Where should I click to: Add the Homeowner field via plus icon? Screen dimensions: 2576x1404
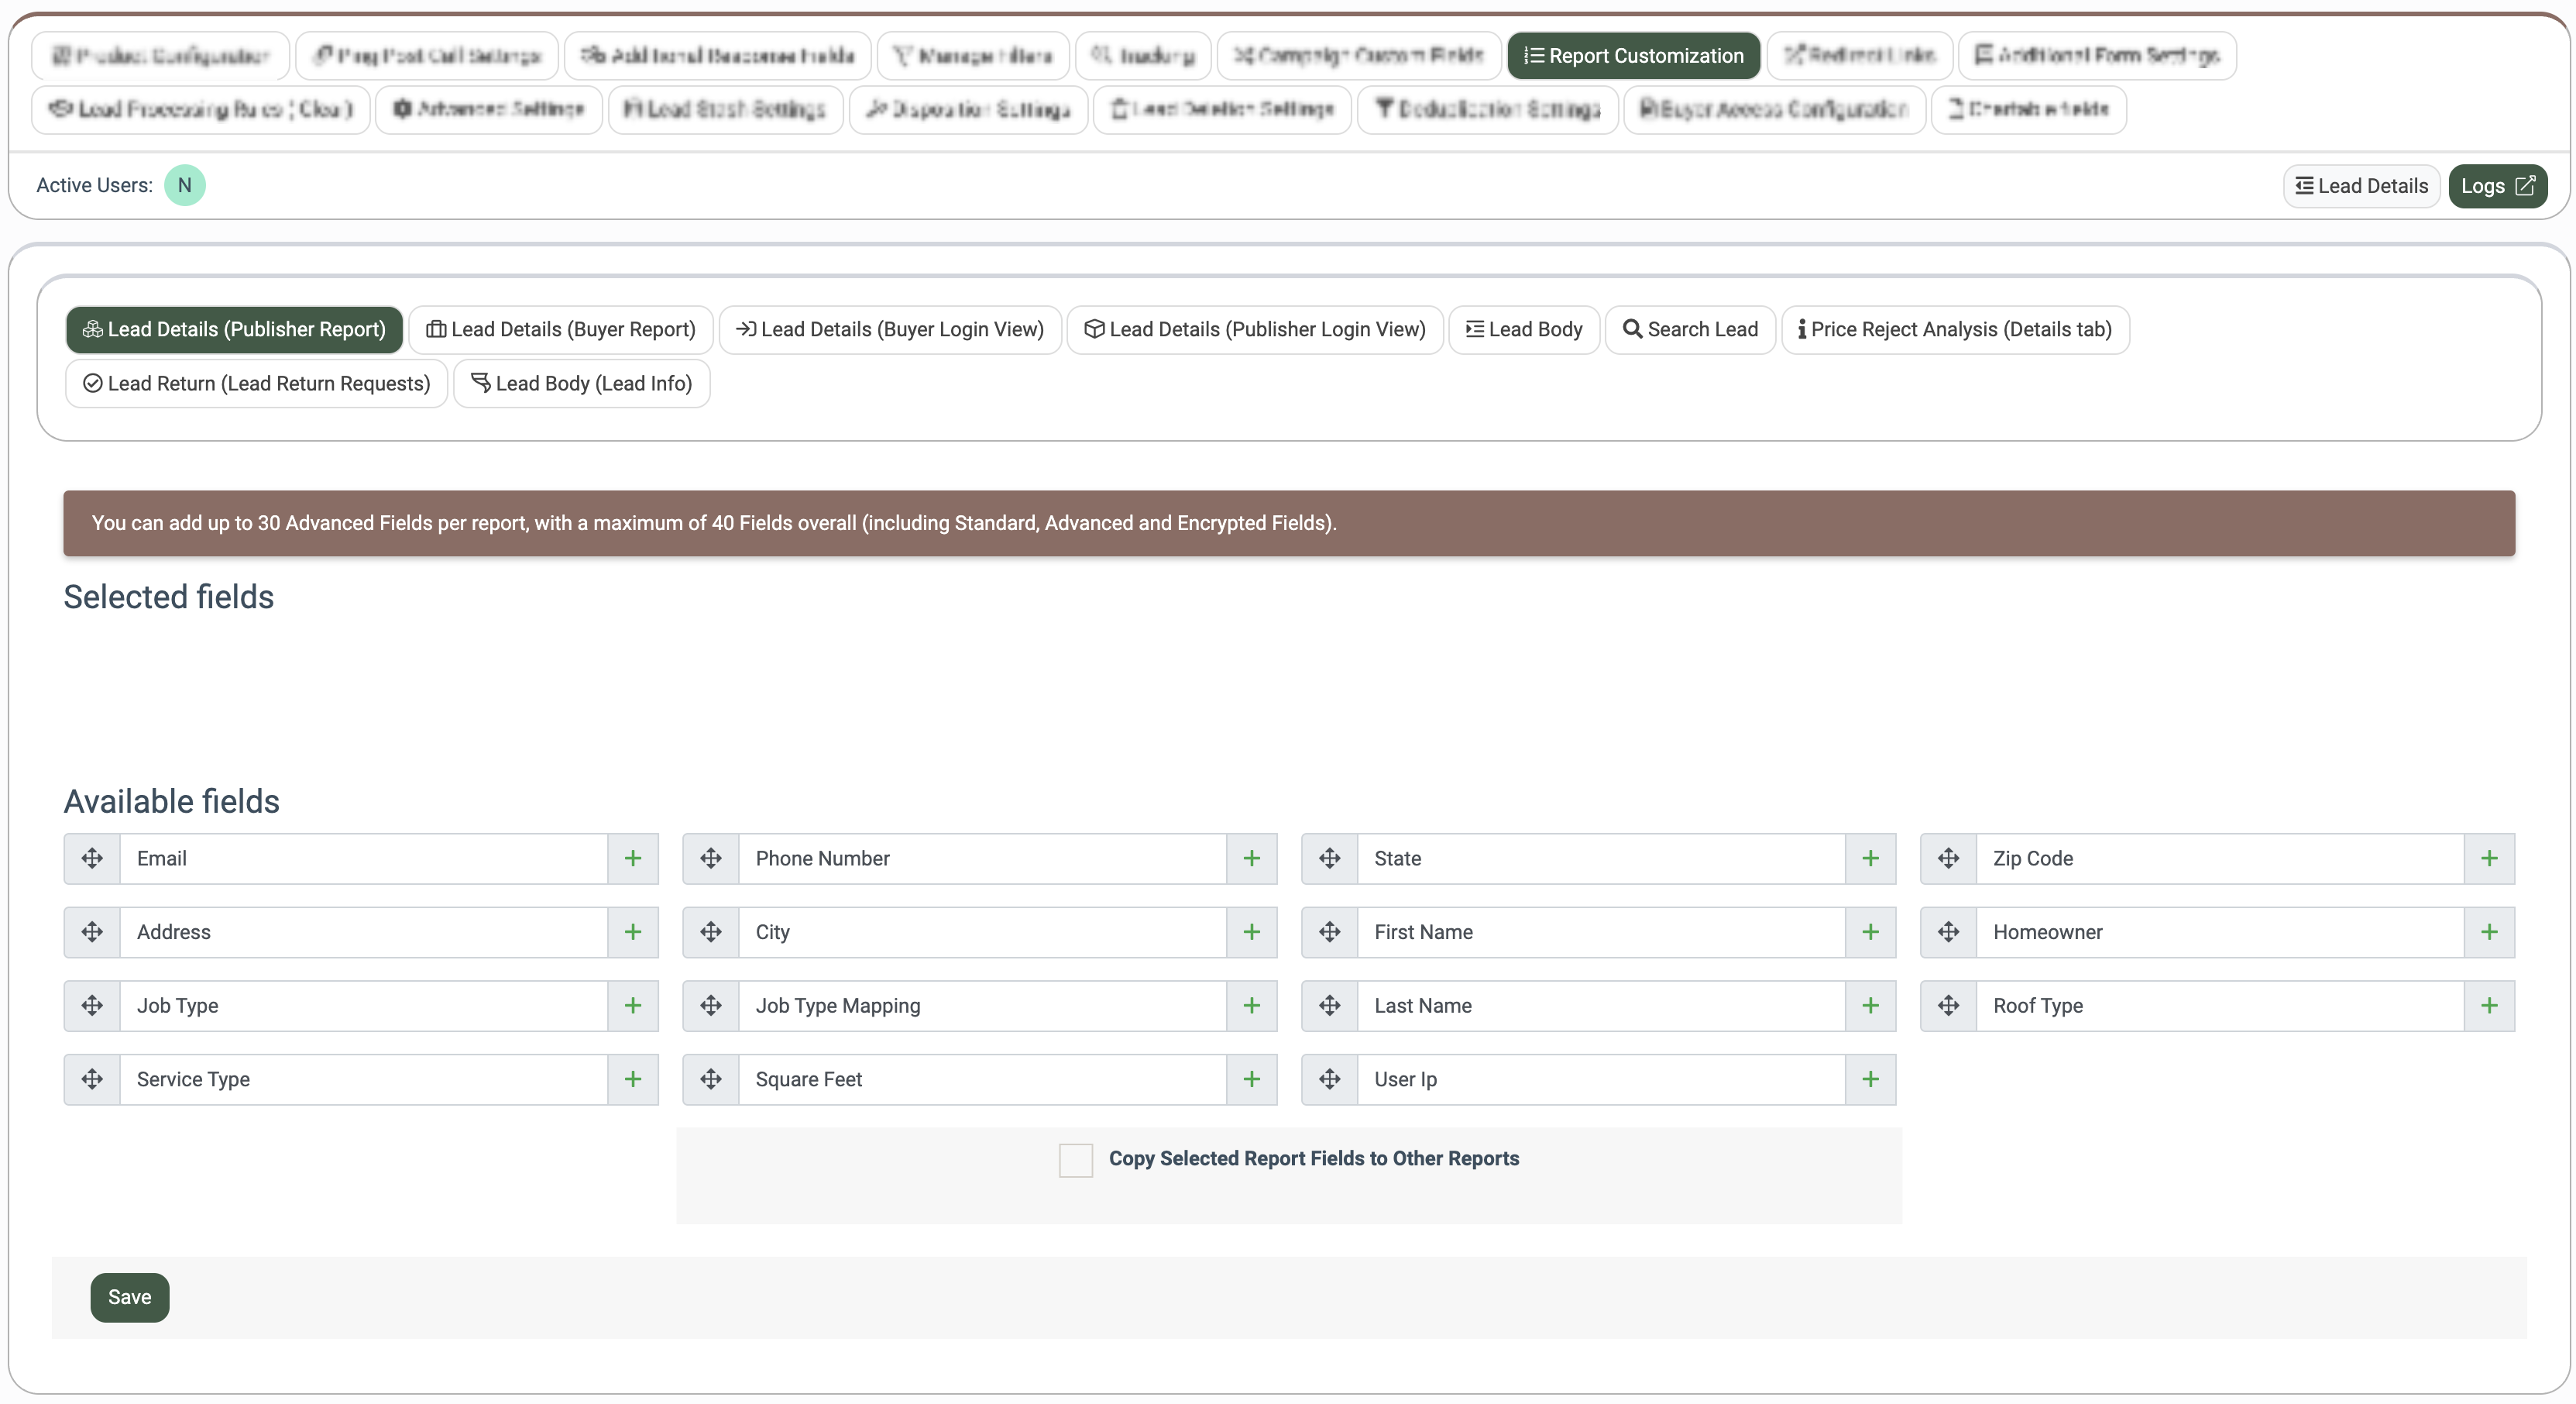[2489, 931]
